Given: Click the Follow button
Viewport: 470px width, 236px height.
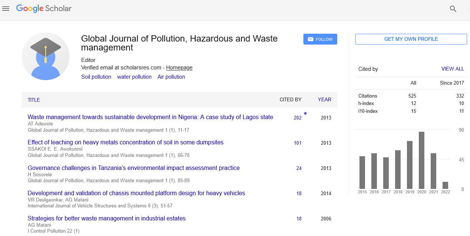Looking at the screenshot, I should pyautogui.click(x=320, y=39).
